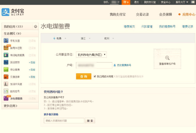Open the orange notification badge showing 9
Viewport: 196px width, 133px height.
(x=126, y=2)
